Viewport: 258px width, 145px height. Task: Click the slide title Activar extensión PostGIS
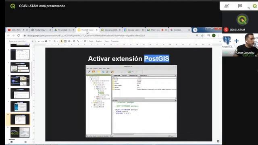coord(129,59)
